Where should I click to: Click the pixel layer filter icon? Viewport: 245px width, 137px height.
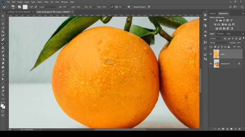[225, 38]
